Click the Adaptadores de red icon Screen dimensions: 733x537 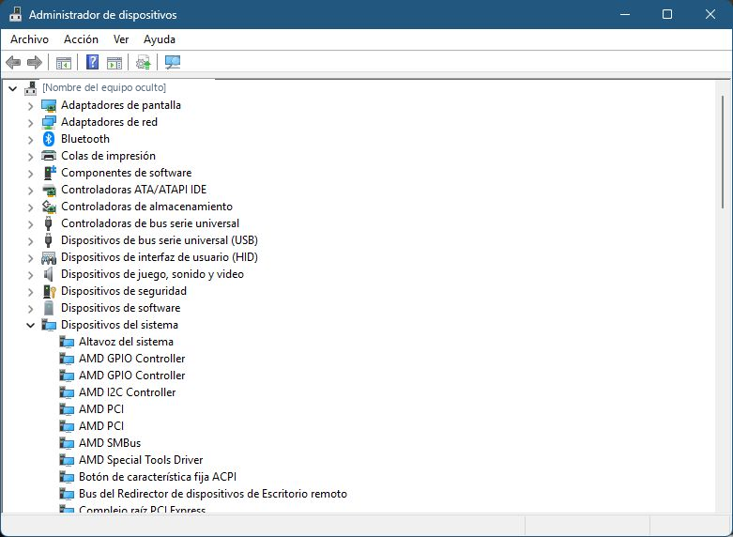click(49, 122)
